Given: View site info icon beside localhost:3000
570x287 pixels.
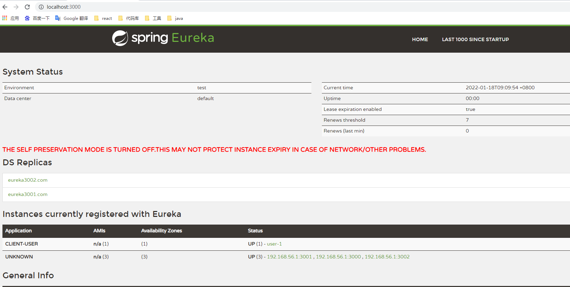Looking at the screenshot, I should pyautogui.click(x=41, y=7).
